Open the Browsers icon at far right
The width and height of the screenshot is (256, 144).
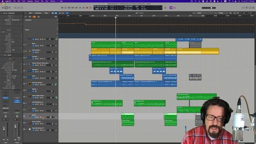coord(253,8)
